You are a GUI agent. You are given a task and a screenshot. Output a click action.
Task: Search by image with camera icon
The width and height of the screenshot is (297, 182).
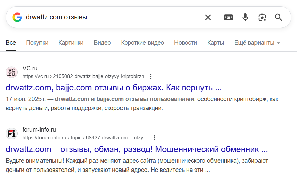point(262,17)
